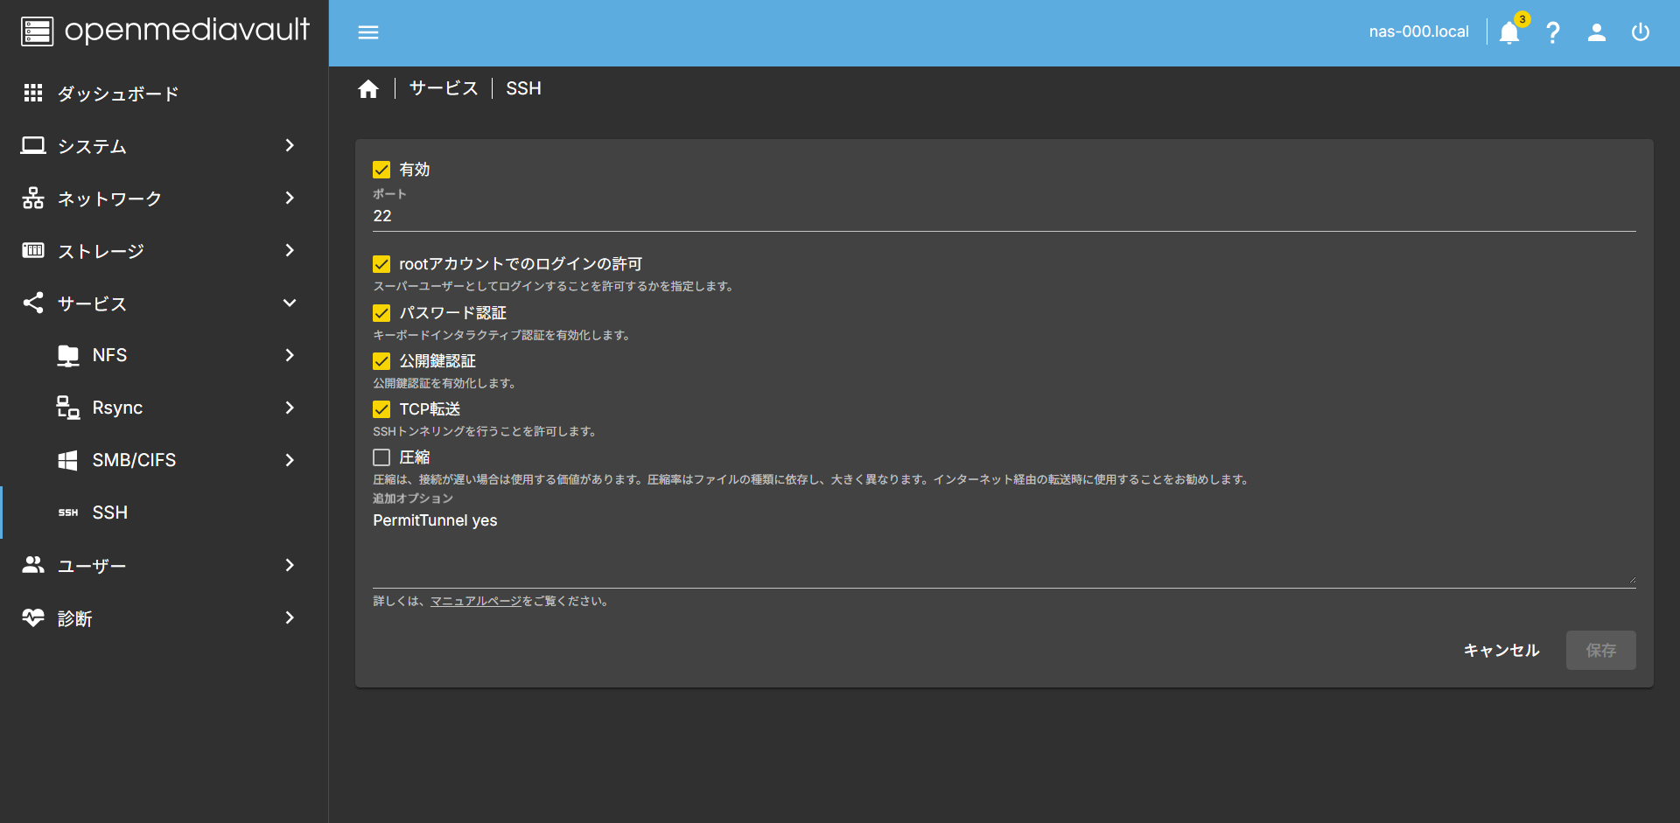Select SSH in the sidebar menu
Image resolution: width=1680 pixels, height=823 pixels.
[109, 513]
